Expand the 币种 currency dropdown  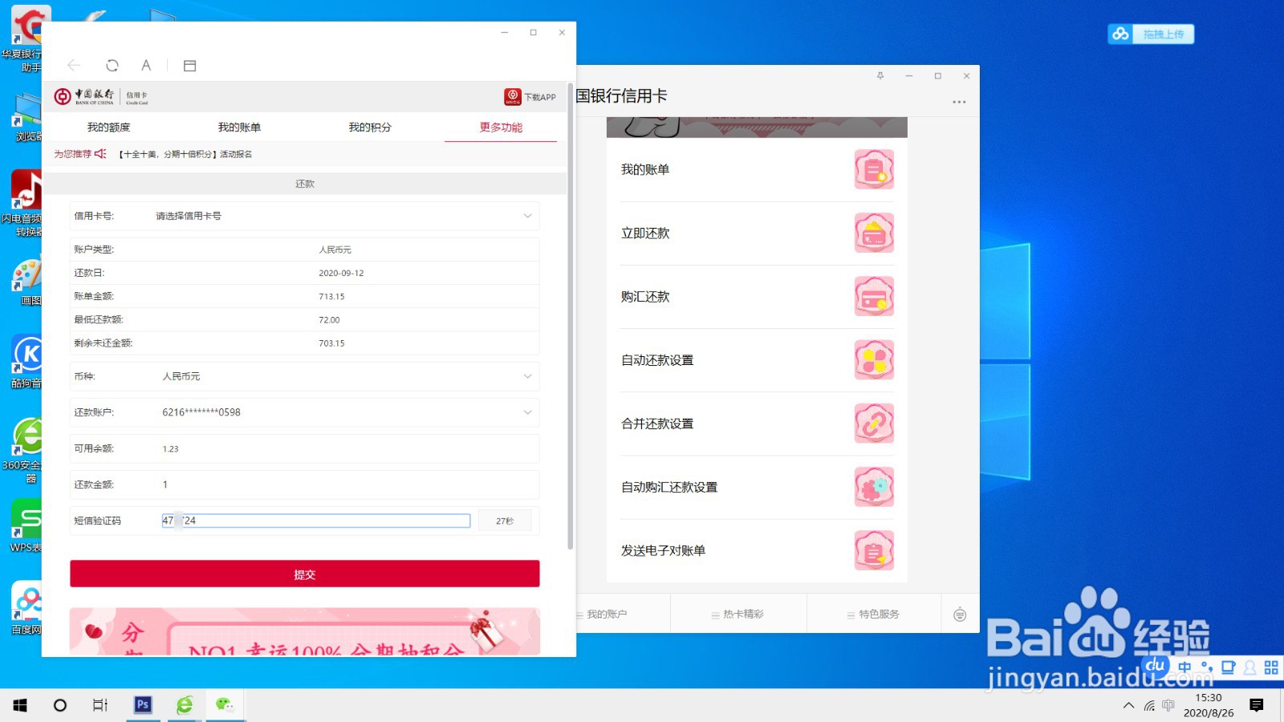(527, 375)
